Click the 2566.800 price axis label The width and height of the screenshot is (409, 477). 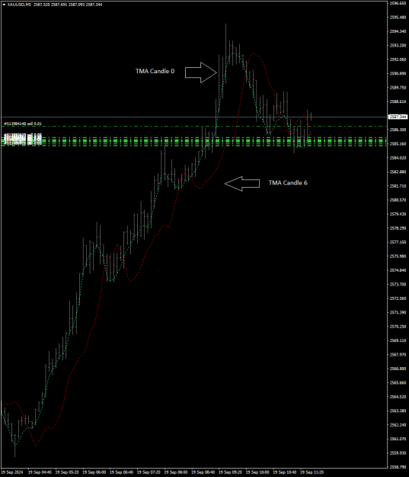tap(398, 369)
